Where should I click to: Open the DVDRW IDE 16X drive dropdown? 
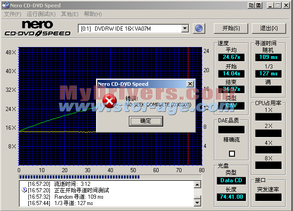[185, 28]
